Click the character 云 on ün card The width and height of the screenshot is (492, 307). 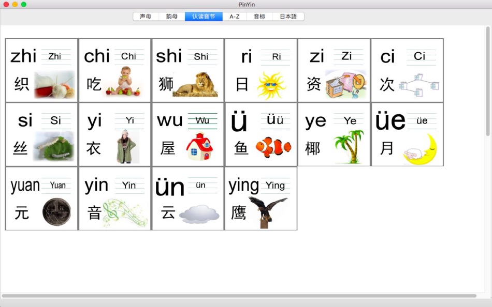click(x=168, y=213)
